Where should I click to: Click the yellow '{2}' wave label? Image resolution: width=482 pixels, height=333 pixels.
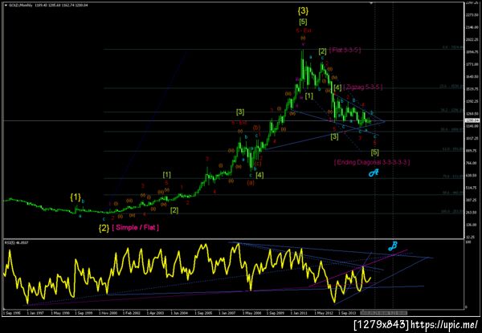click(x=104, y=228)
